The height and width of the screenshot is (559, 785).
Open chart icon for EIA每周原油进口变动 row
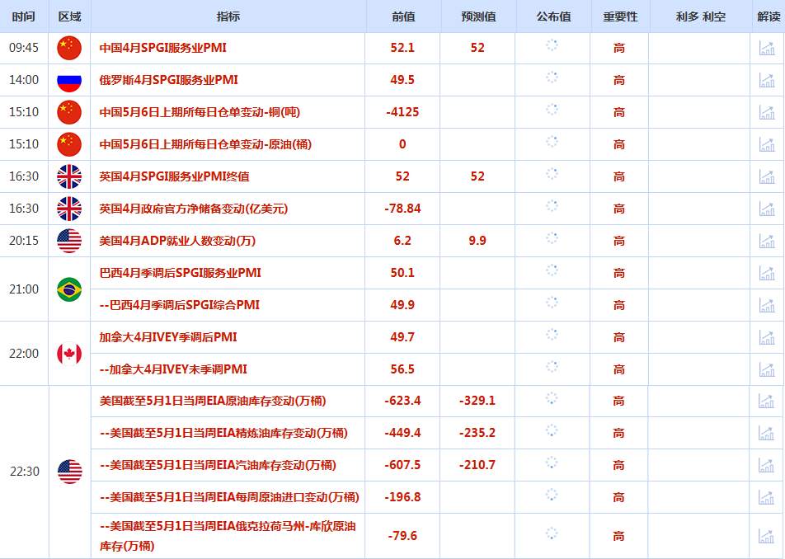767,497
